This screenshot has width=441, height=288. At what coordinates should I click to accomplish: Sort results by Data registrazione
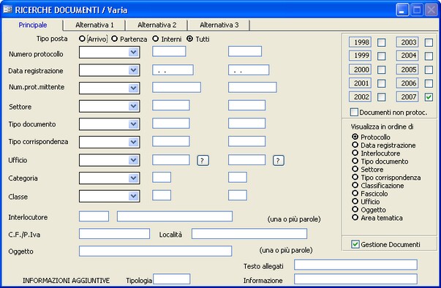(355, 145)
